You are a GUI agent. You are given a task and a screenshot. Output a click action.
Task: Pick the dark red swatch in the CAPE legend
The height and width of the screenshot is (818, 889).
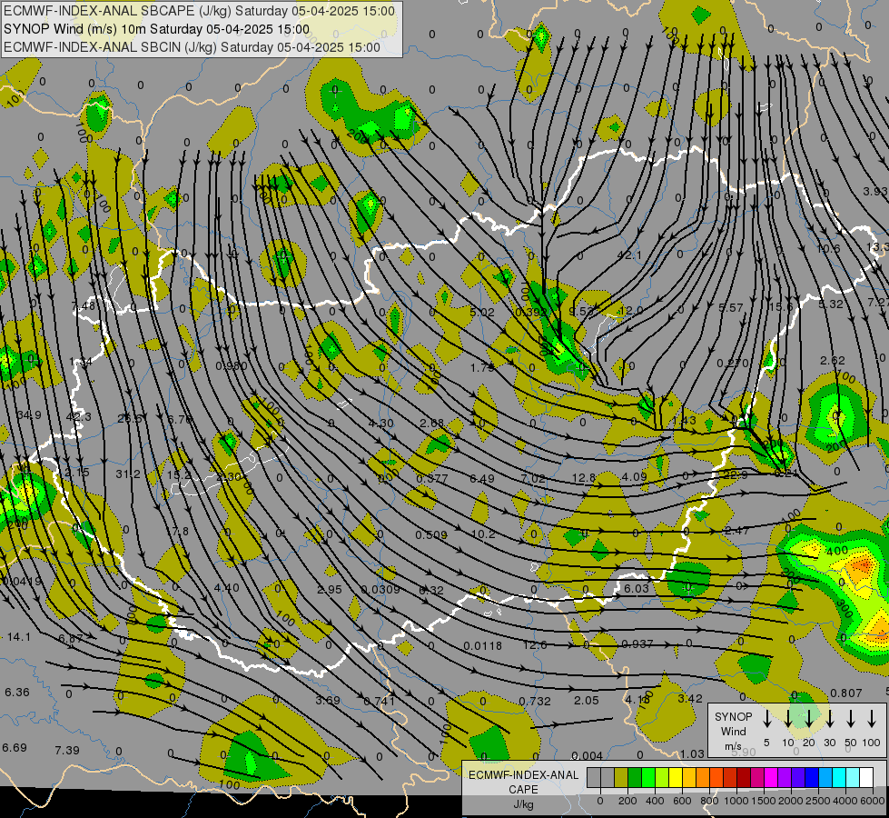[x=744, y=778]
